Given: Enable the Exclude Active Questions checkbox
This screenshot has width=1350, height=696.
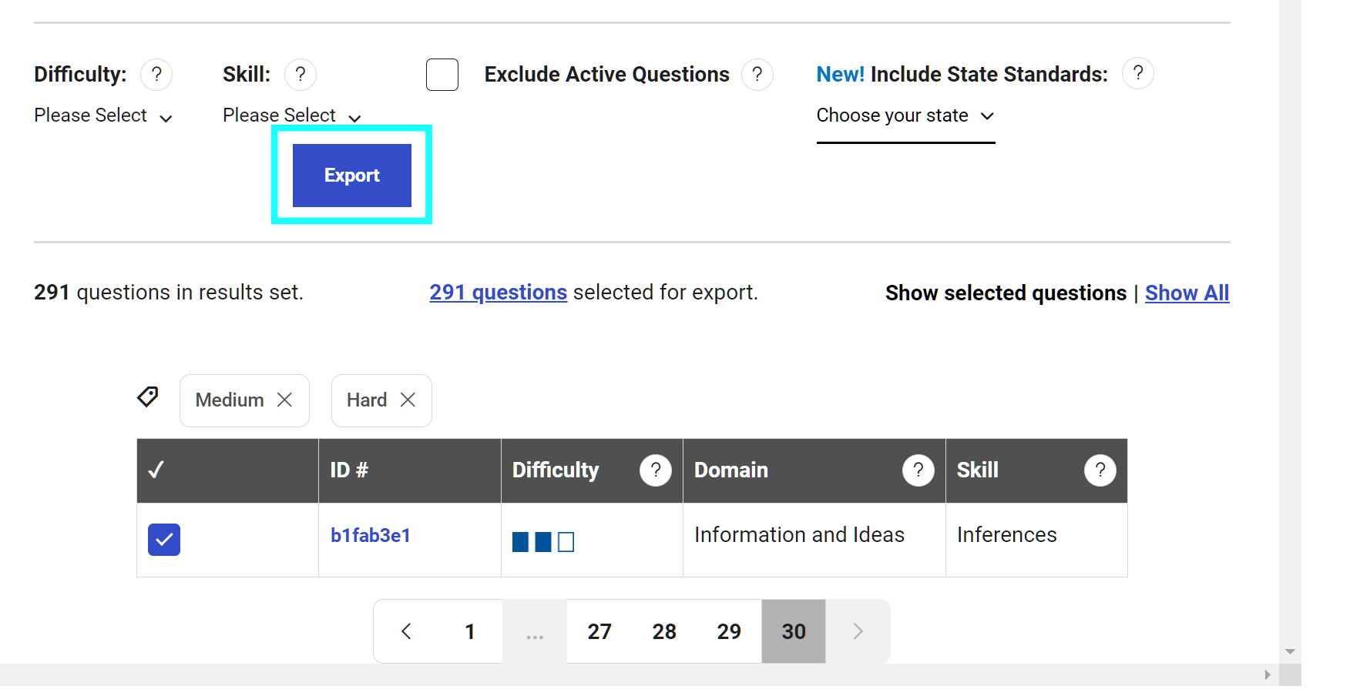Looking at the screenshot, I should click(442, 75).
